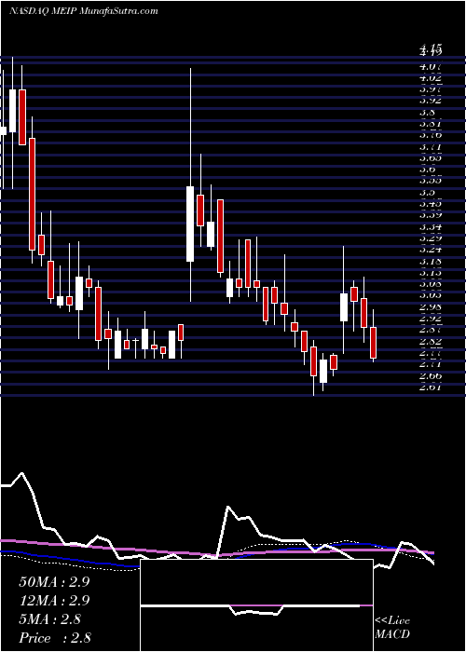This screenshot has width=466, height=652.
Task: Click the Price : 2.8 readout
Action: coord(55,638)
